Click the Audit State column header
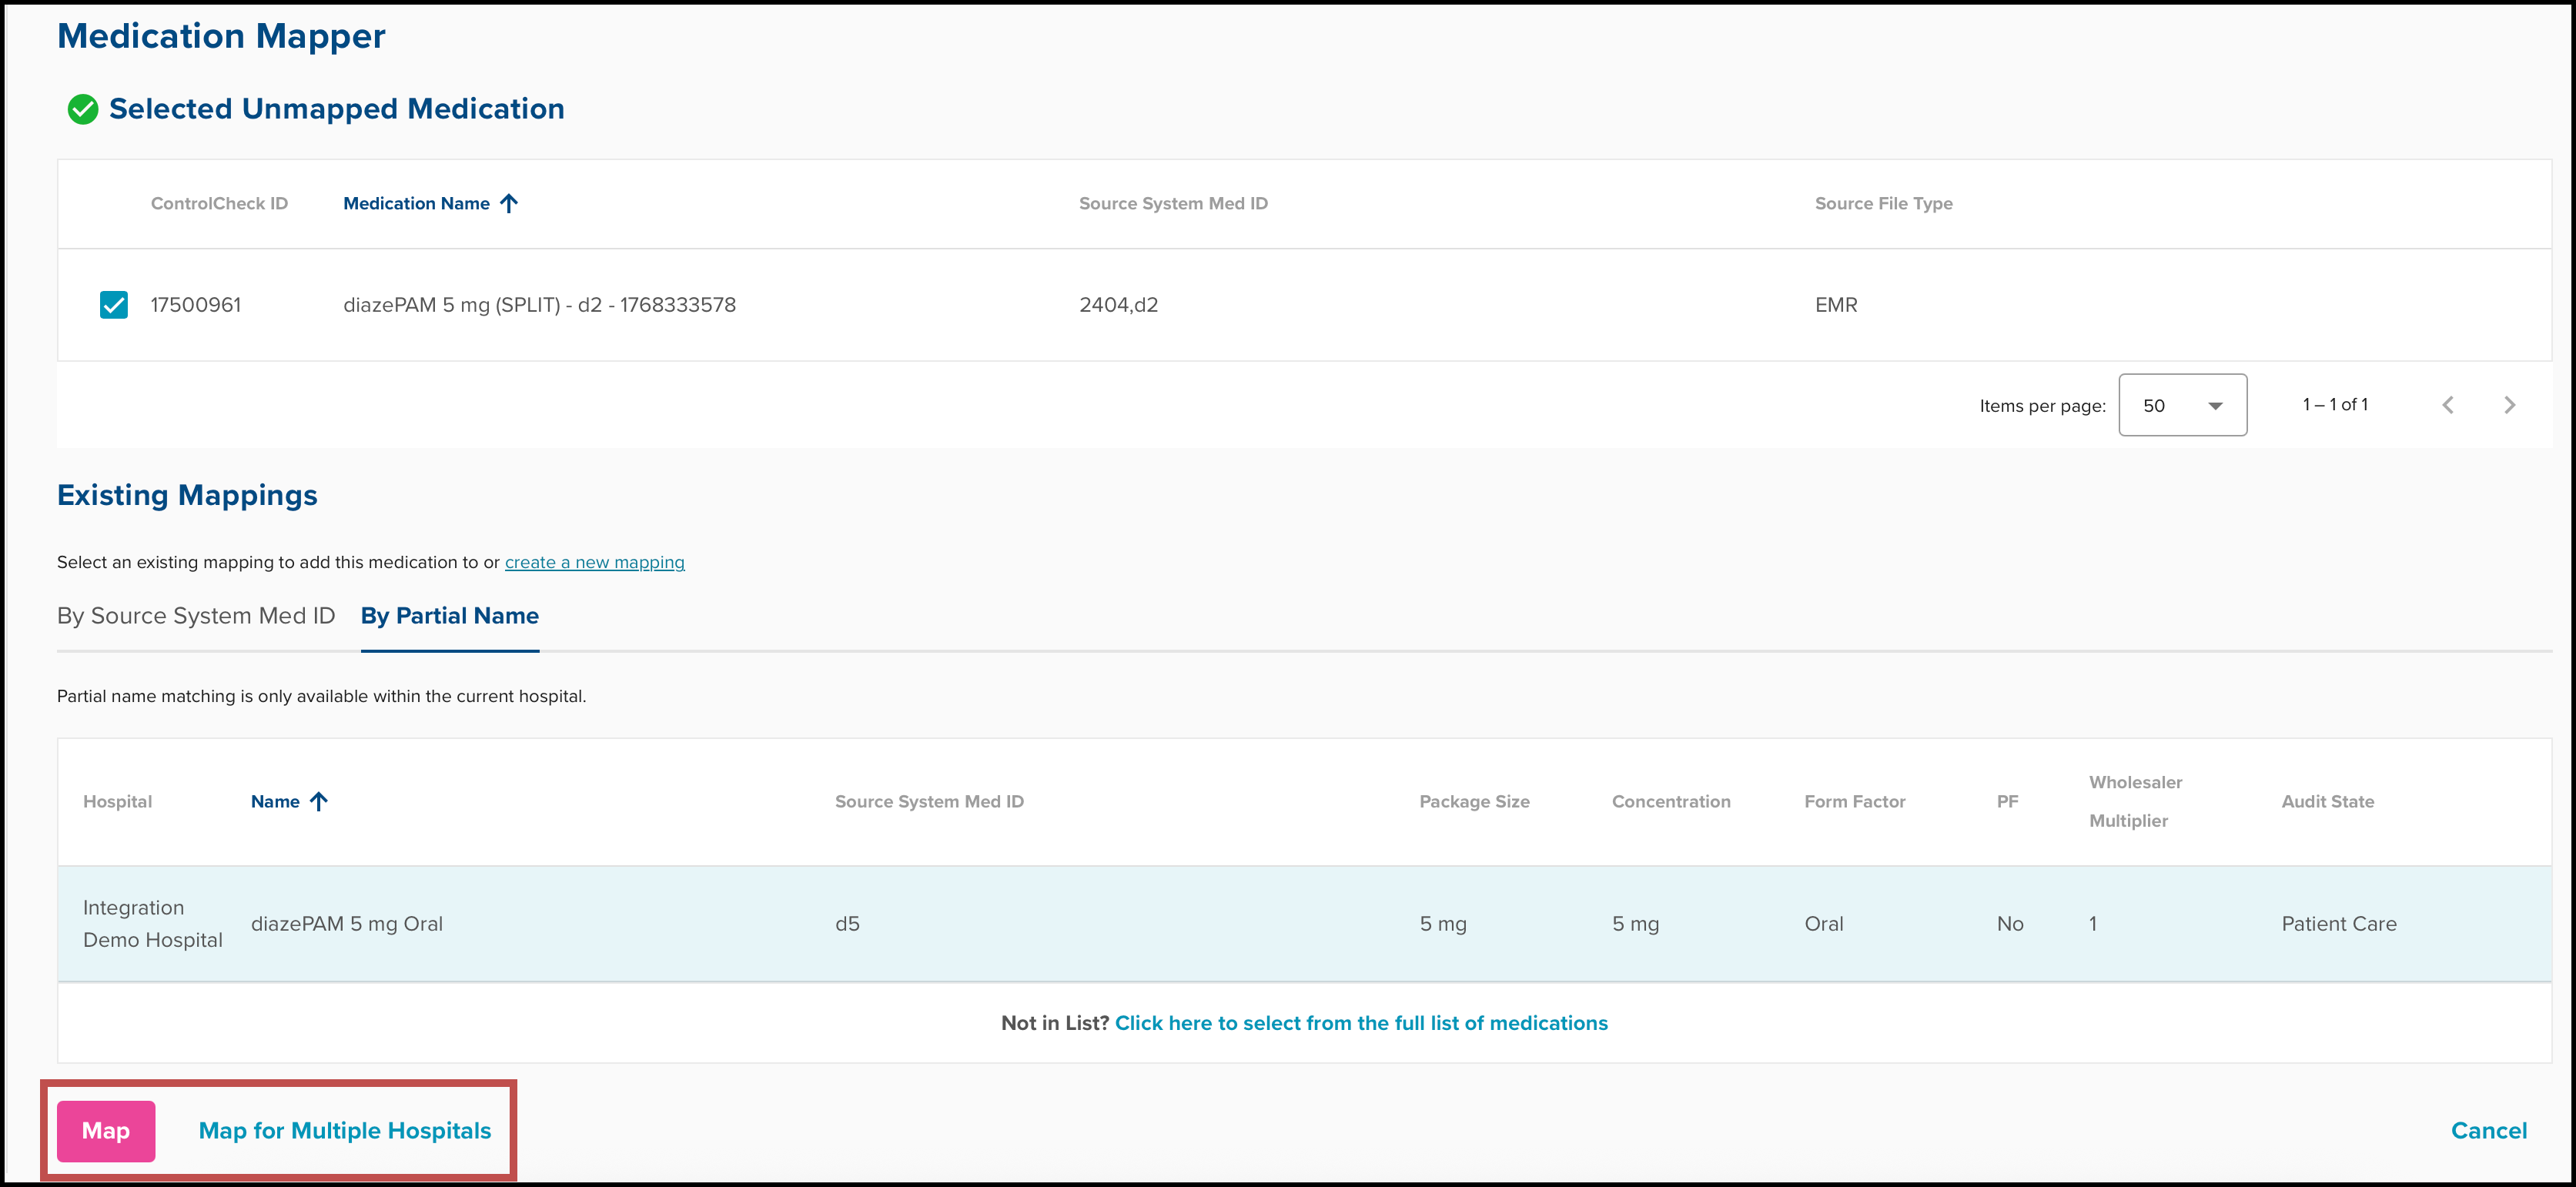Image resolution: width=2576 pixels, height=1187 pixels. [2327, 802]
